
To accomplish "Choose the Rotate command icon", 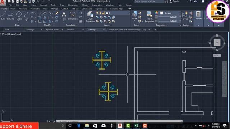I will coord(45,13).
